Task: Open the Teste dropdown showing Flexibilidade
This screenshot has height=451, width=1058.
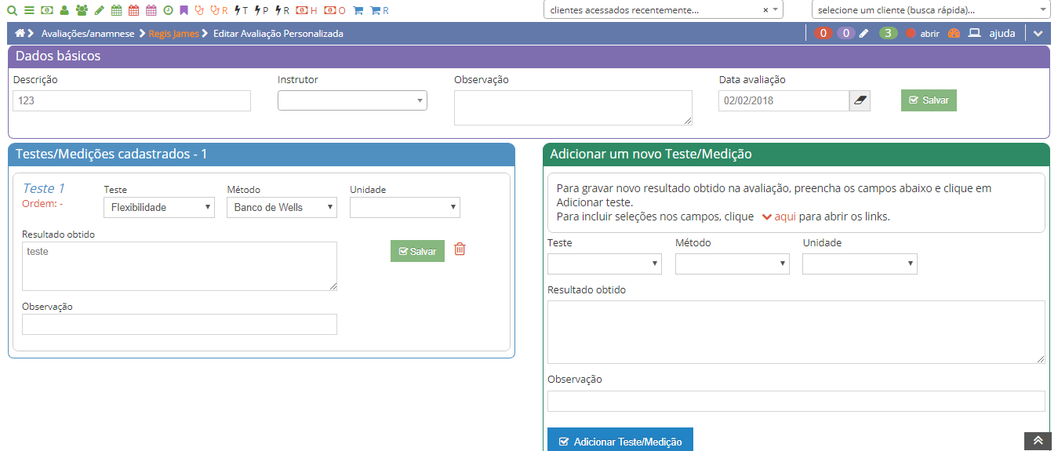Action: click(x=158, y=208)
